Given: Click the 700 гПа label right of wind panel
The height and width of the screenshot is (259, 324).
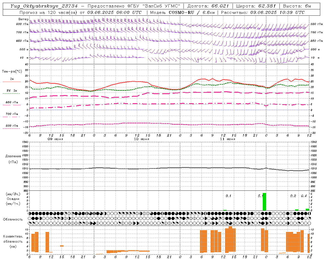Looking at the screenshot, I should [x=317, y=32].
